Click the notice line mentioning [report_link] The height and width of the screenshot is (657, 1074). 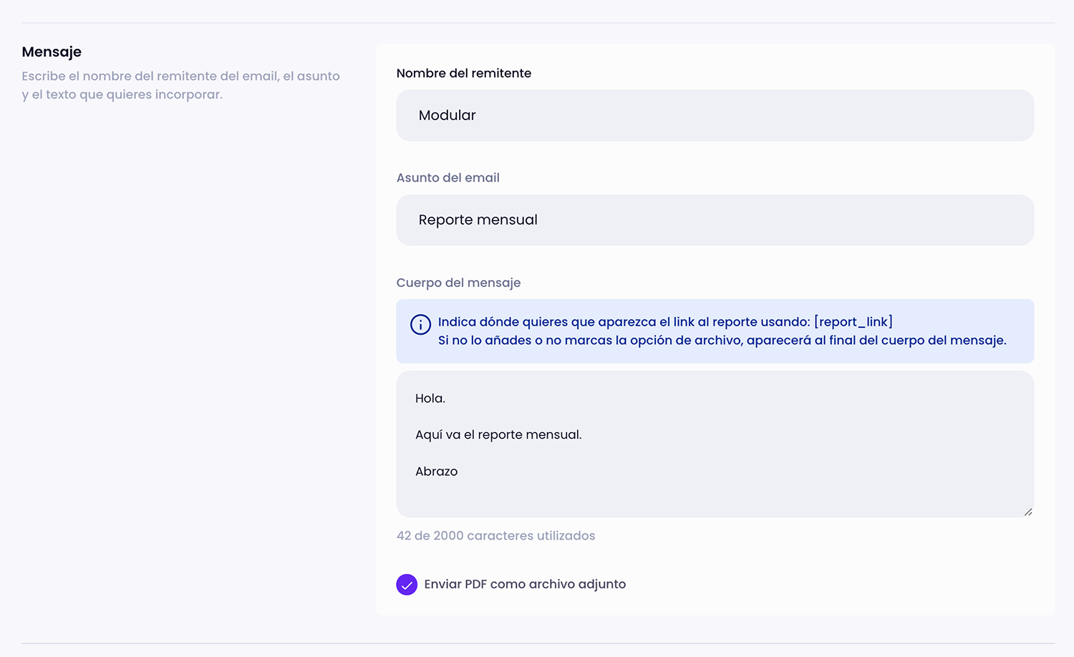tap(665, 322)
